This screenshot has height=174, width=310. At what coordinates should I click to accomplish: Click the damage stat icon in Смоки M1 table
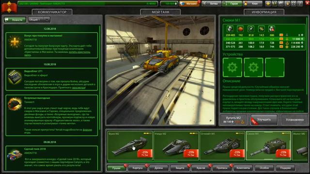click(230, 29)
